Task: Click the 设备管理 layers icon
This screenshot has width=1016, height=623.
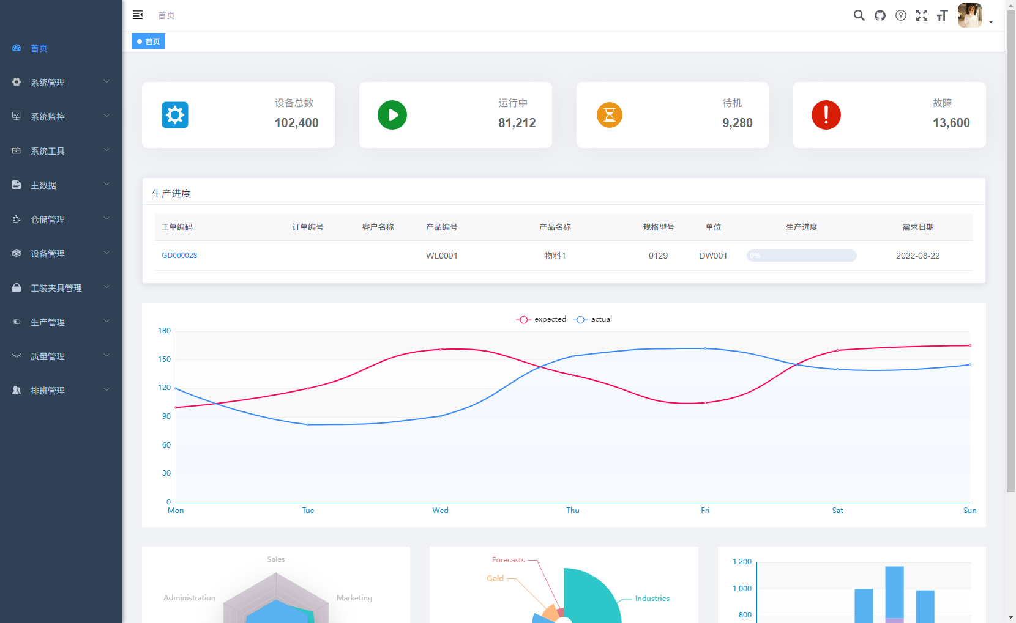Action: click(x=17, y=253)
